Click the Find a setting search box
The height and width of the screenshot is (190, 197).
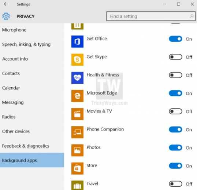point(151,16)
